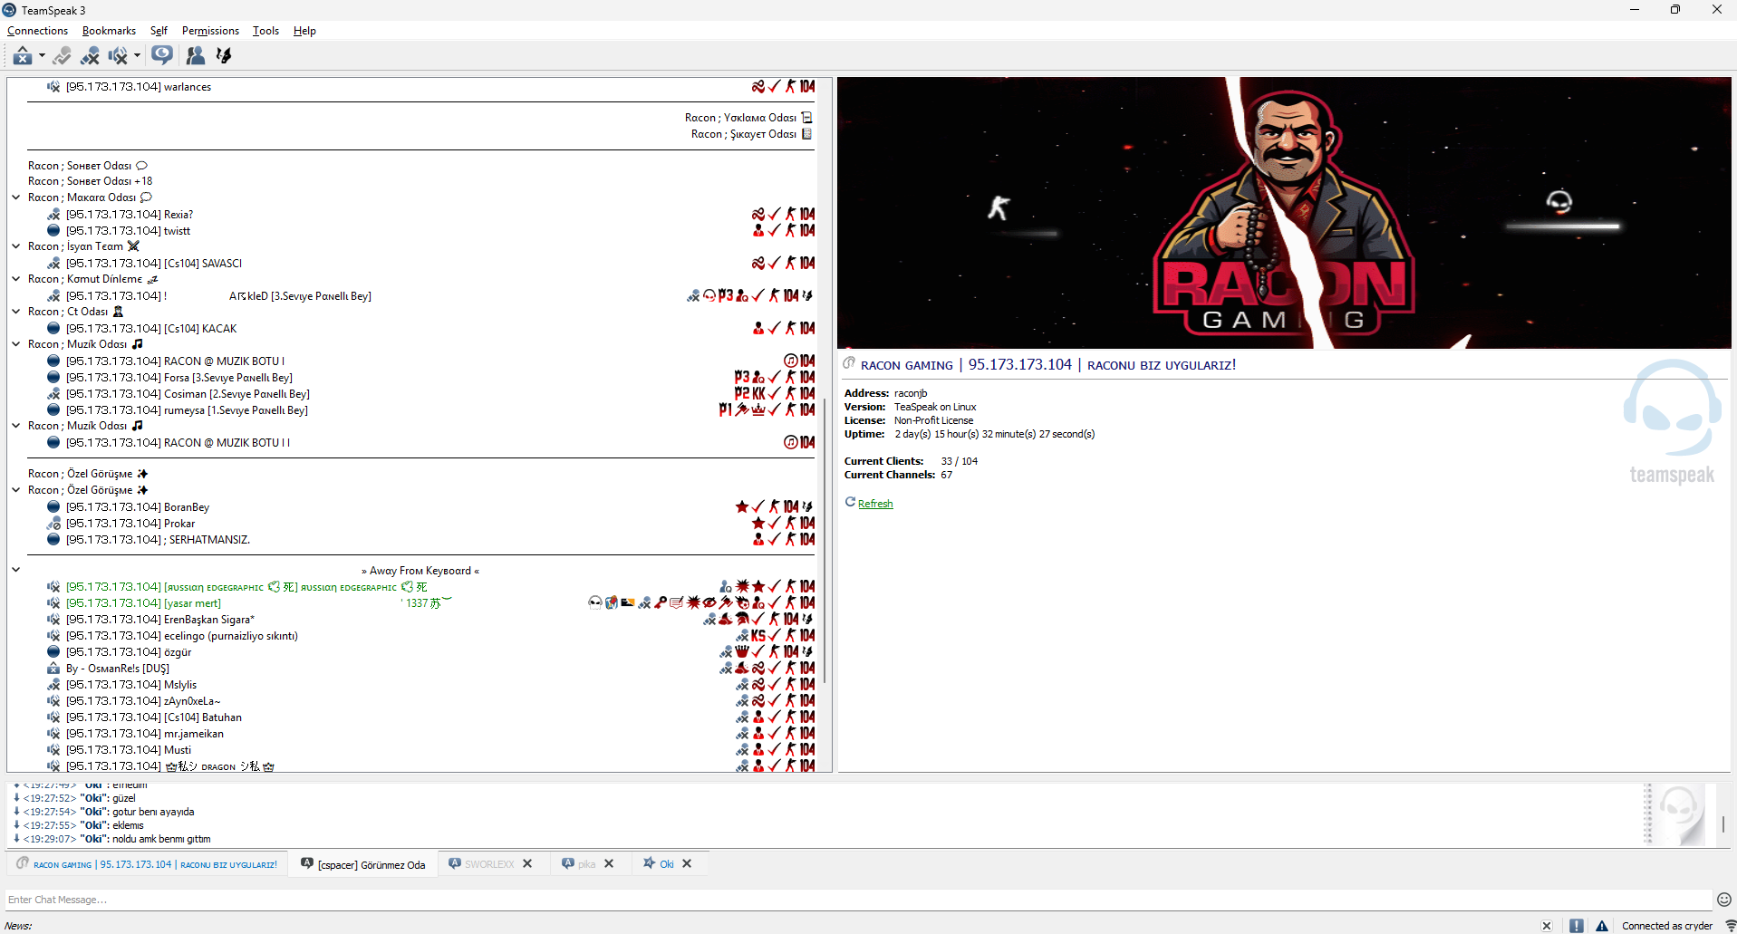
Task: Open the emoji picker smiley
Action: coord(1724,900)
